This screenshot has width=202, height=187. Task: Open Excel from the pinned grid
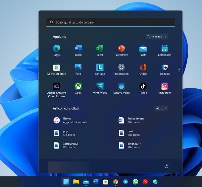click(x=100, y=50)
